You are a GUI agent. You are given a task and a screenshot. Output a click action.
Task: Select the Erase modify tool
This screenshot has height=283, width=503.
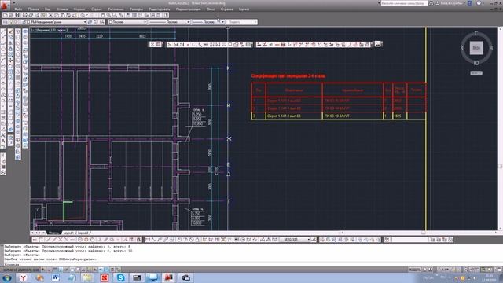point(10,31)
